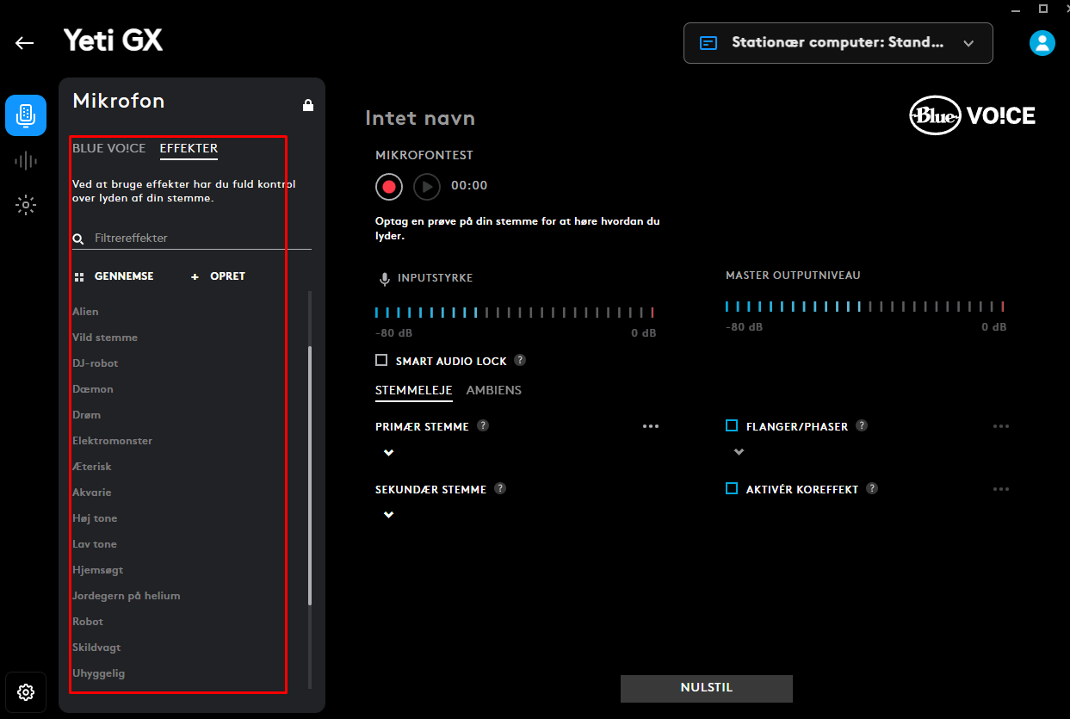Select the EFFEKTER tab

point(189,149)
